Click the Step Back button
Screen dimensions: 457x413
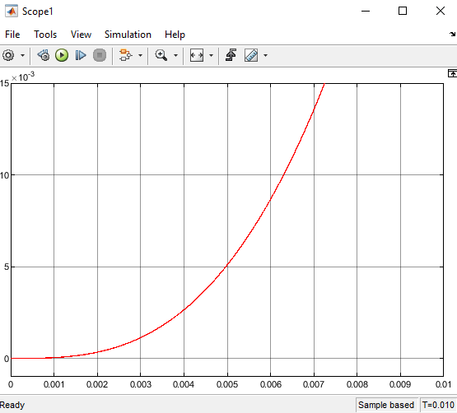[44, 55]
